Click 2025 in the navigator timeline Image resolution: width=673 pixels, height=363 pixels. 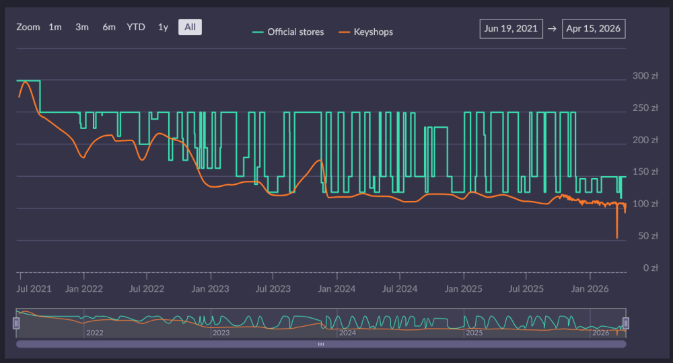pyautogui.click(x=474, y=333)
